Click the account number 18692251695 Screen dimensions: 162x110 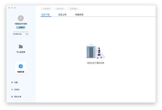pyautogui.click(x=21, y=24)
